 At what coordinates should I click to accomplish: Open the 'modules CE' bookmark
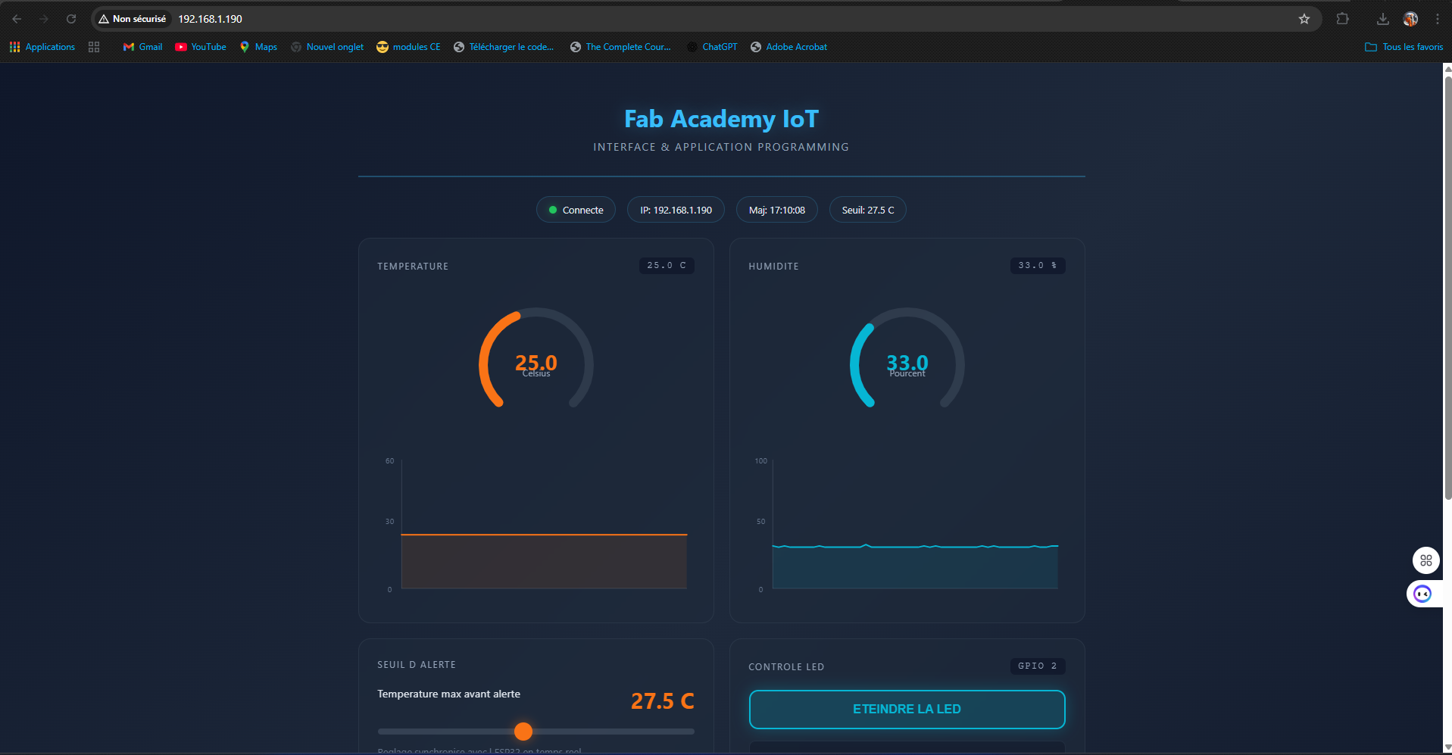pos(408,47)
